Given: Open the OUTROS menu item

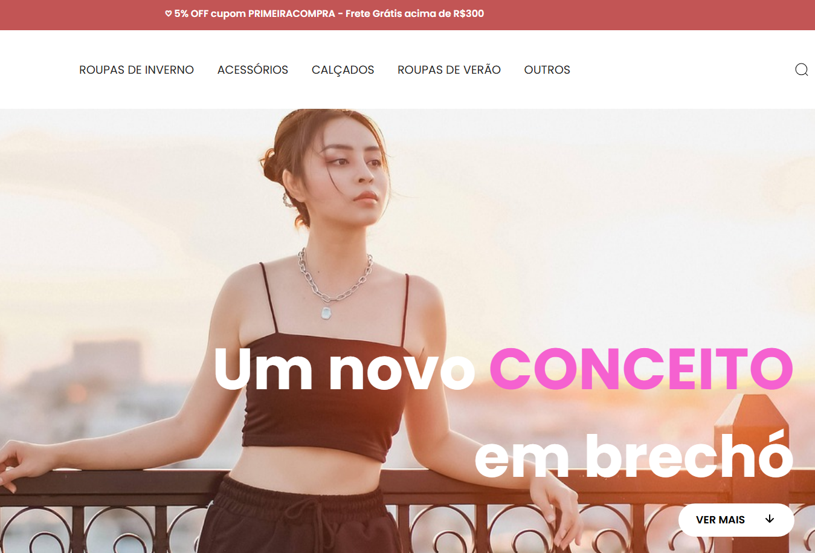Looking at the screenshot, I should (x=547, y=70).
